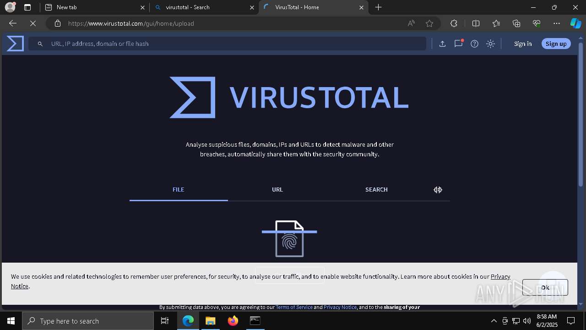The width and height of the screenshot is (586, 330).
Task: Open a new browser tab with plus
Action: pyautogui.click(x=378, y=7)
